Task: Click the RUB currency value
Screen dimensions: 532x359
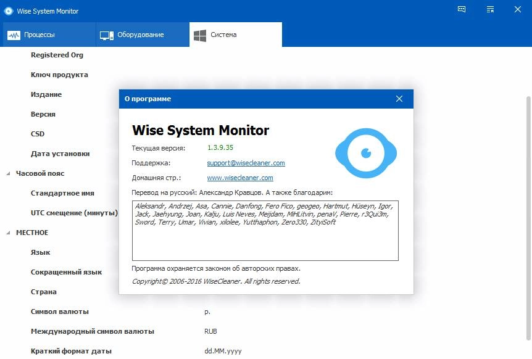Action: coord(210,331)
